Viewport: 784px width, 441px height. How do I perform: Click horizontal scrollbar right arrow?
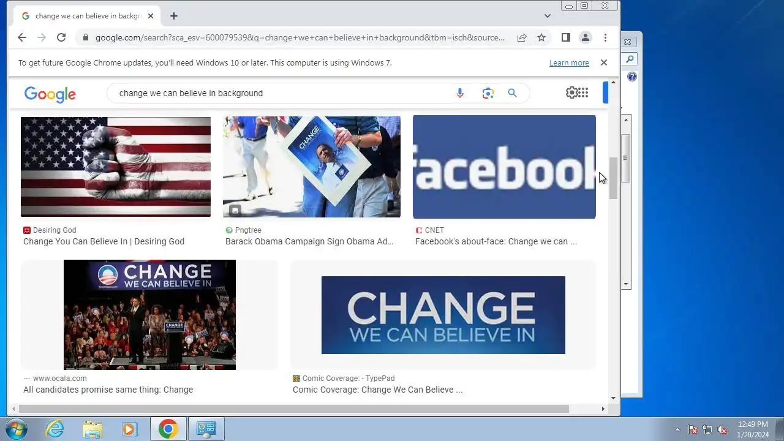pyautogui.click(x=603, y=409)
